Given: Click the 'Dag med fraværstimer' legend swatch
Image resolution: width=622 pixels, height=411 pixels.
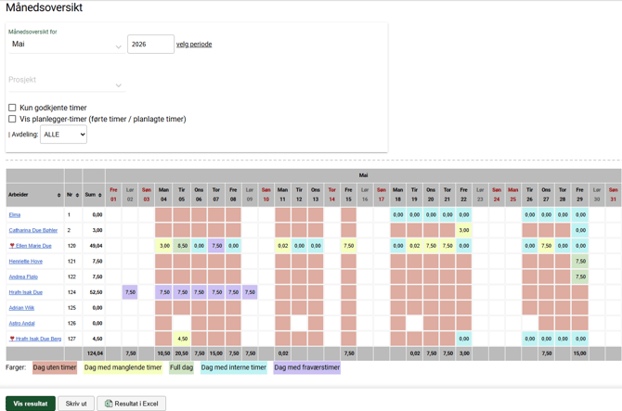Looking at the screenshot, I should [x=307, y=367].
